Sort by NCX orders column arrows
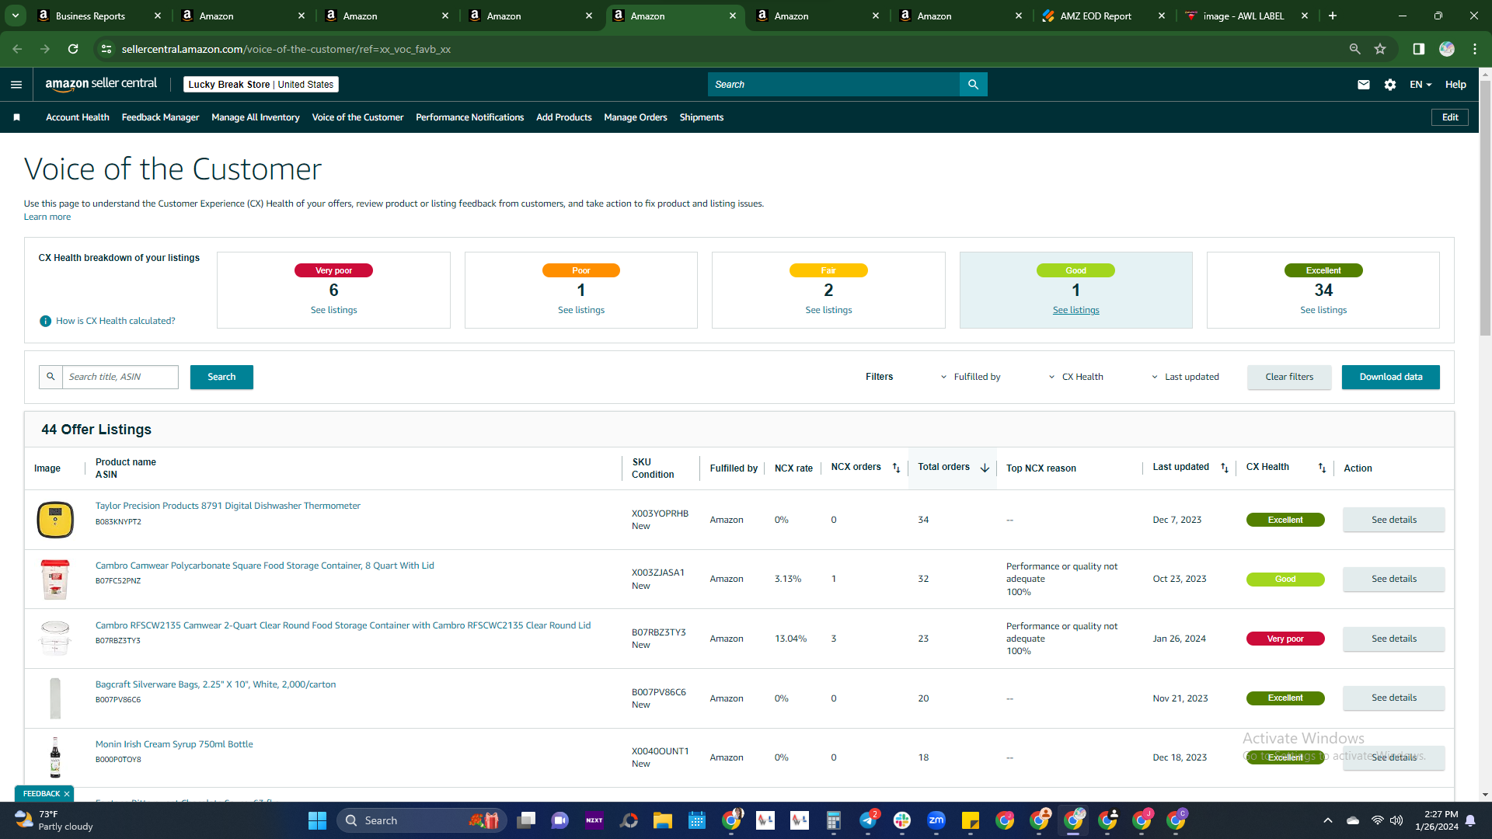This screenshot has width=1492, height=839. 896,468
